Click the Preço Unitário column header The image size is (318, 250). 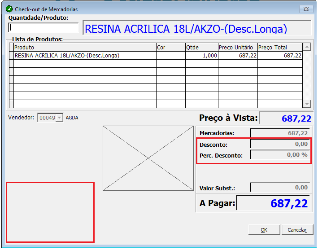238,47
